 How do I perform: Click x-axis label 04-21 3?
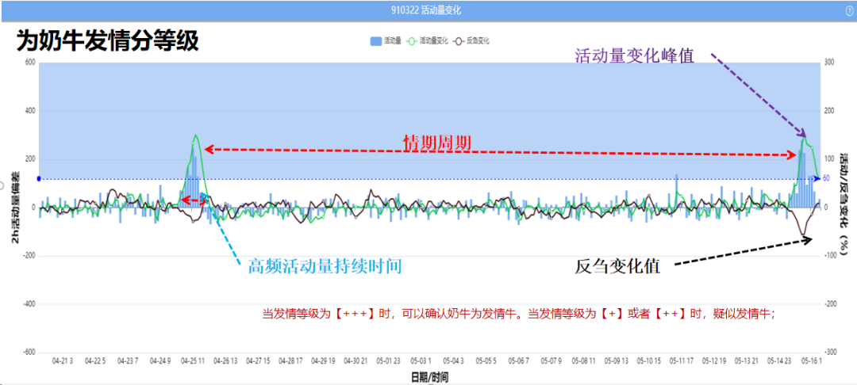point(63,361)
